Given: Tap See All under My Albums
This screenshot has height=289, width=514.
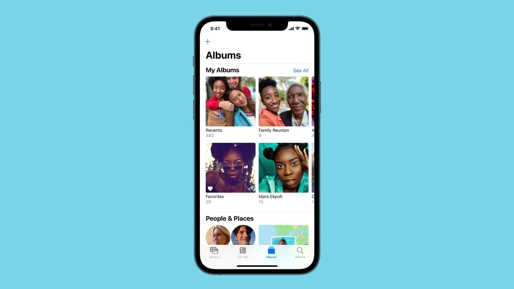Looking at the screenshot, I should 300,70.
